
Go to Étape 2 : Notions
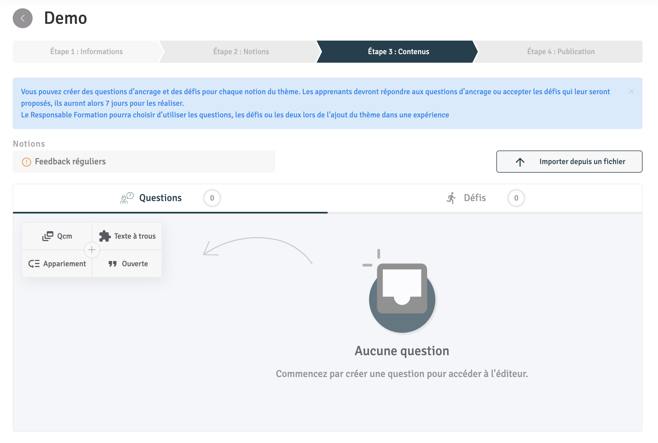point(241,52)
